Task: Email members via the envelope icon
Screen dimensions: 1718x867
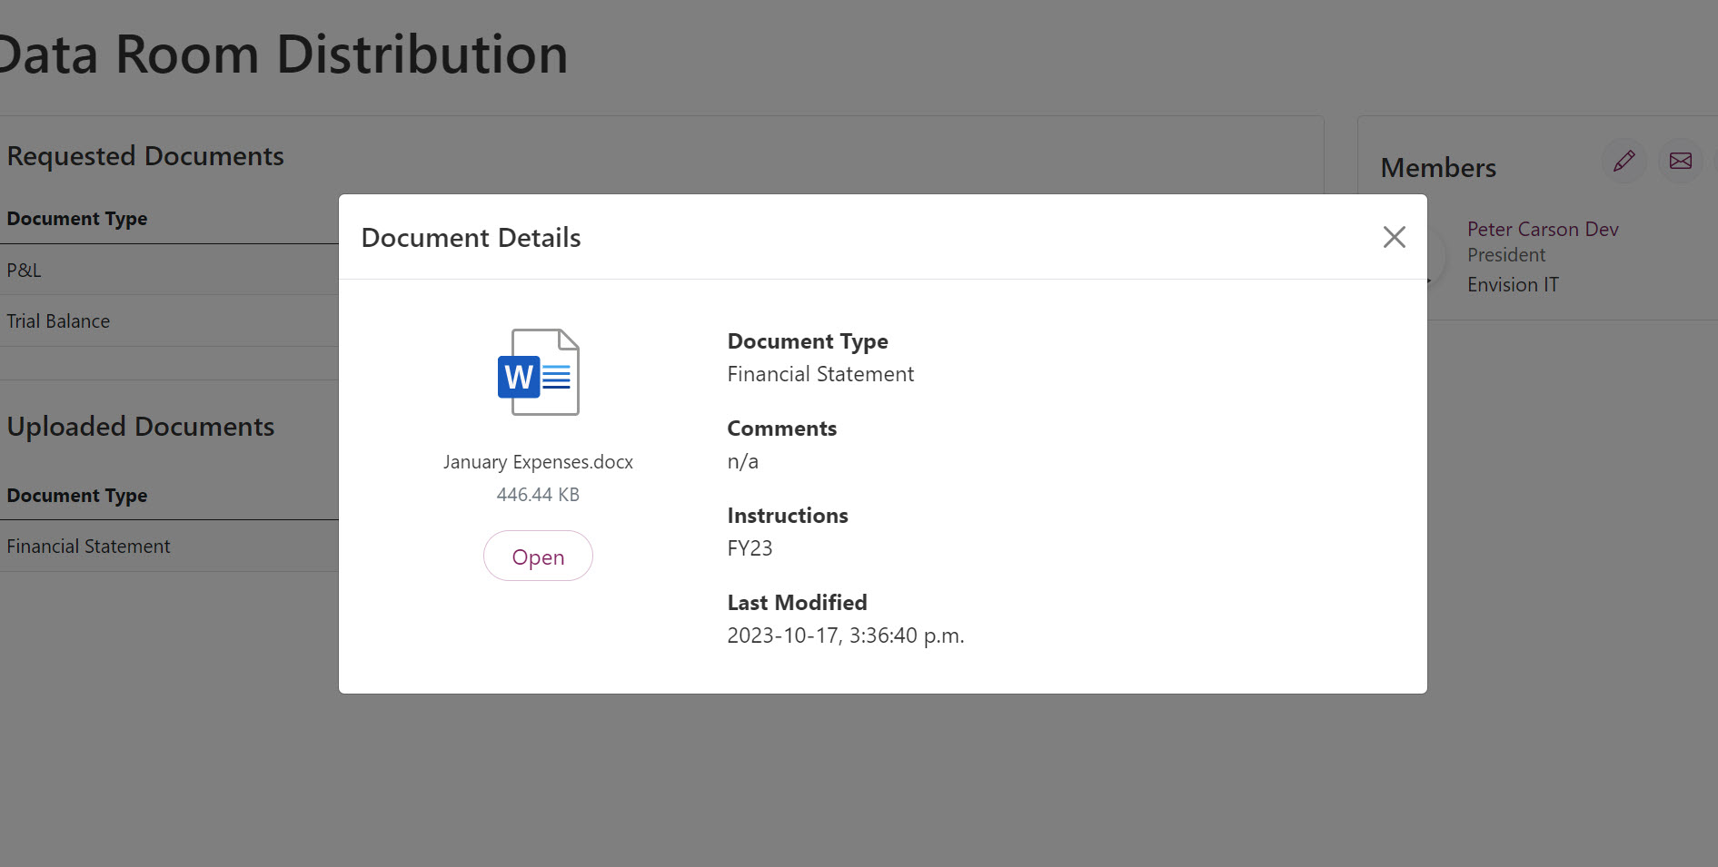Action: tap(1680, 161)
